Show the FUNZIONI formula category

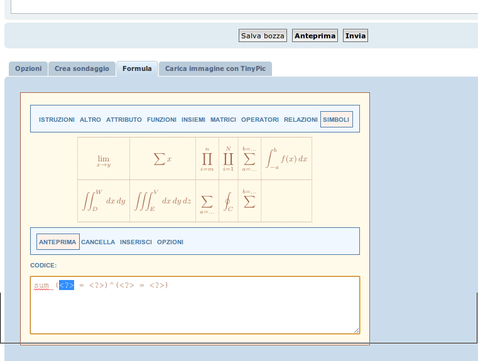point(161,119)
